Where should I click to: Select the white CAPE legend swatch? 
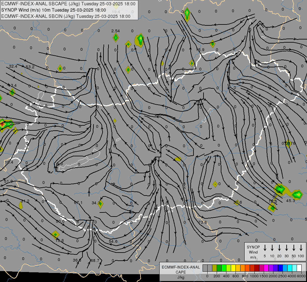coord(299,268)
